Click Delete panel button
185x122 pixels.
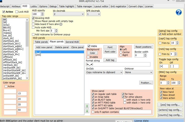(62, 47)
